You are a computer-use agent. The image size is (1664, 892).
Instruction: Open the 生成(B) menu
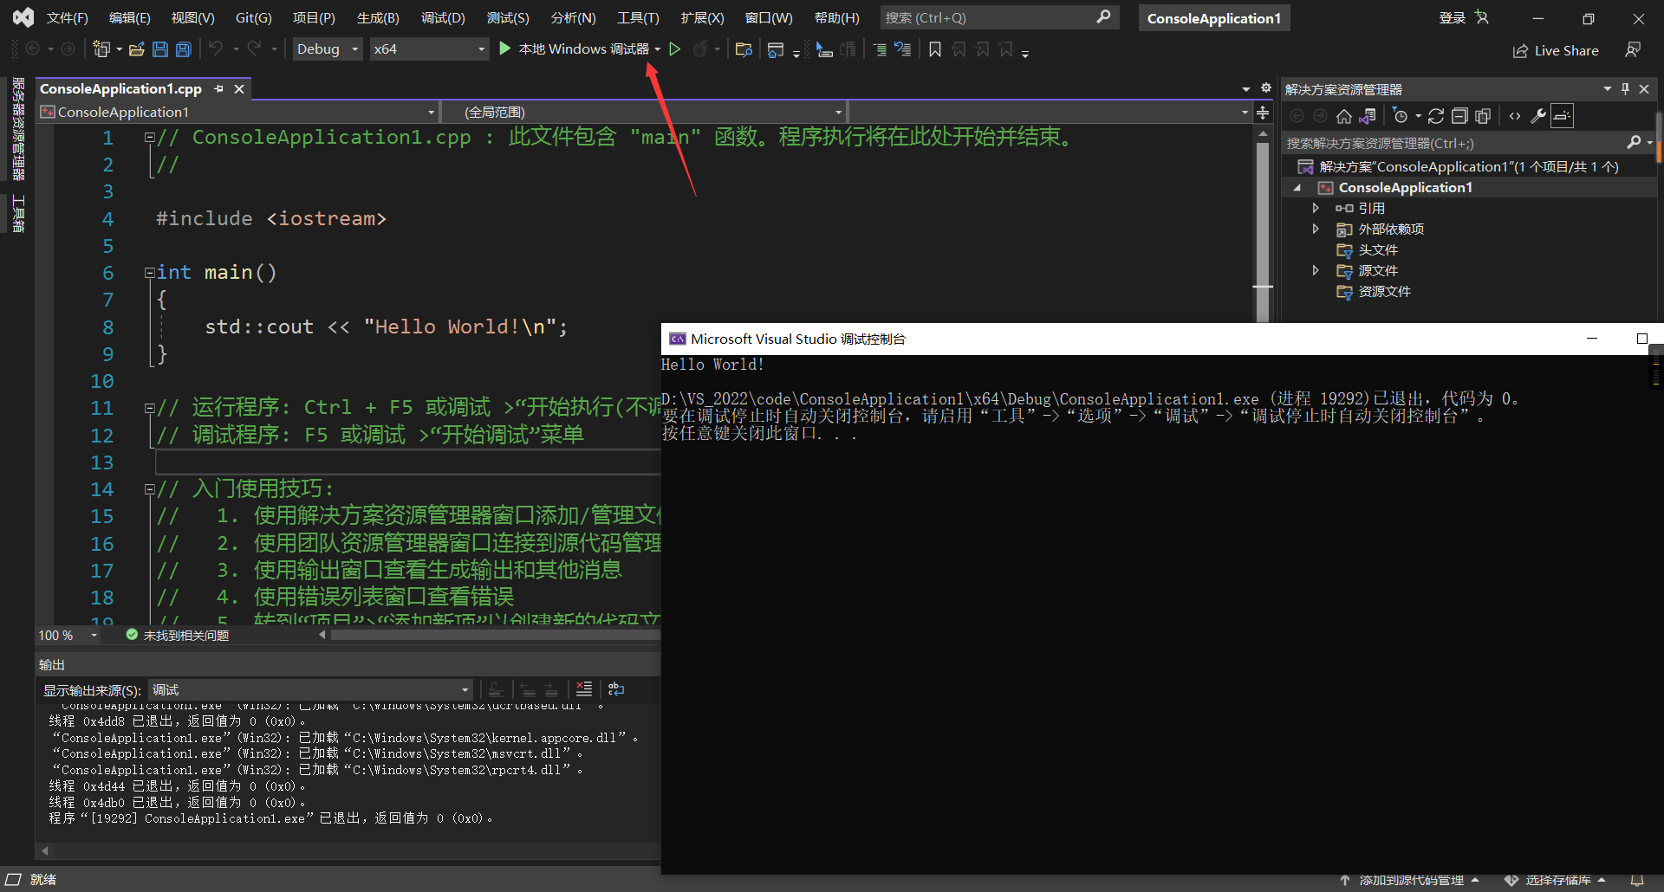pyautogui.click(x=378, y=17)
